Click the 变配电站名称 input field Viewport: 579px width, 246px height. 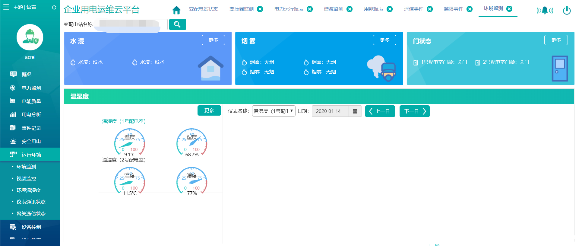(x=130, y=24)
